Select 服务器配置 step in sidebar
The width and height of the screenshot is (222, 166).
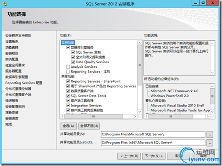click(x=14, y=71)
